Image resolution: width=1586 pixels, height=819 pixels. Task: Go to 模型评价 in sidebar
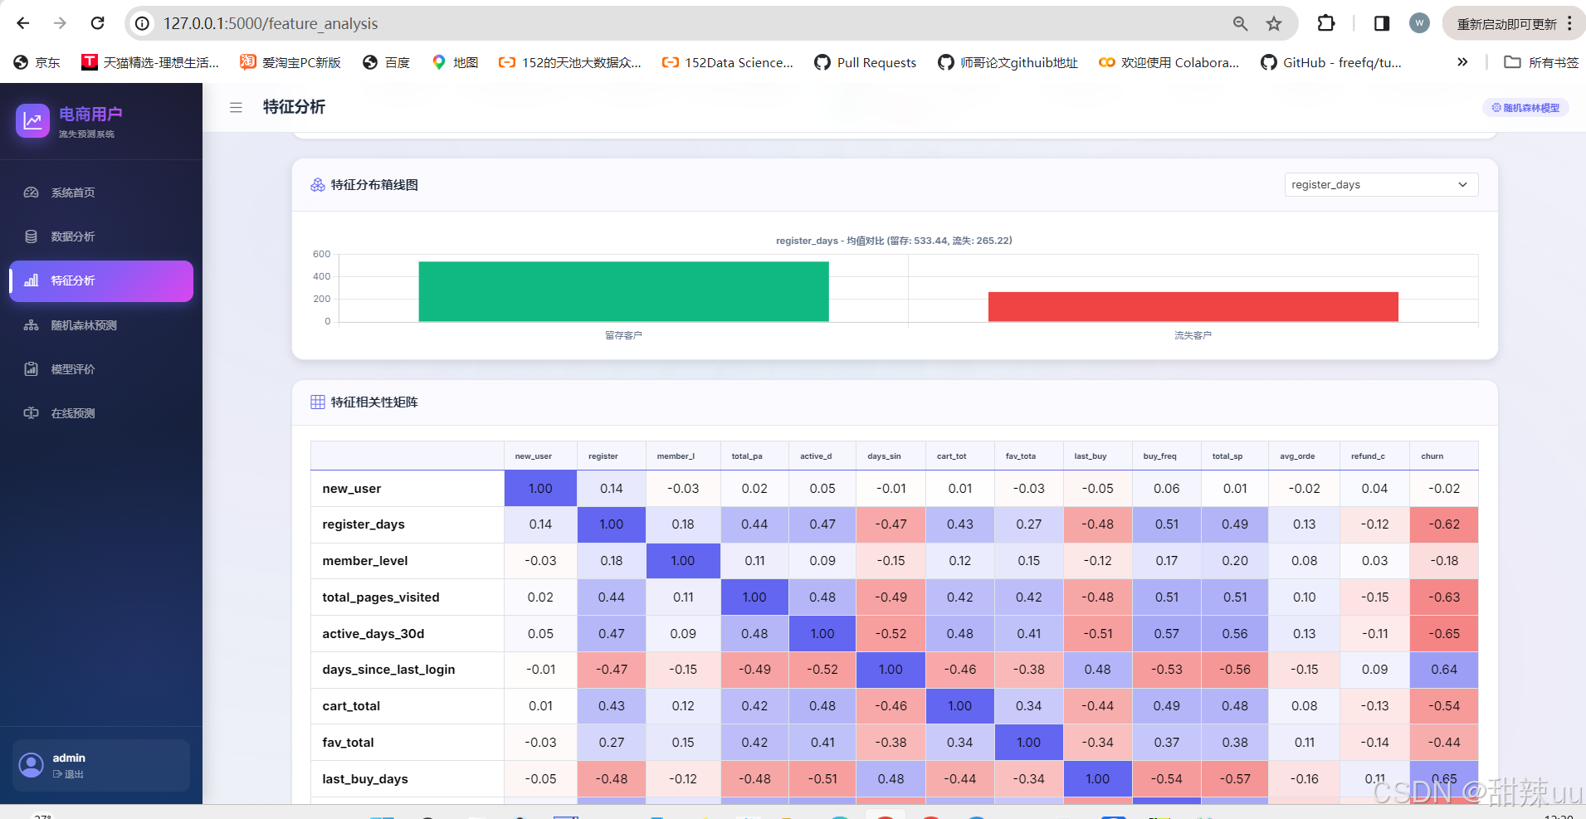[x=101, y=369]
